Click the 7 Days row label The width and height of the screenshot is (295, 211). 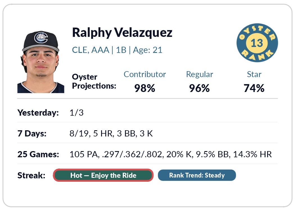(32, 133)
